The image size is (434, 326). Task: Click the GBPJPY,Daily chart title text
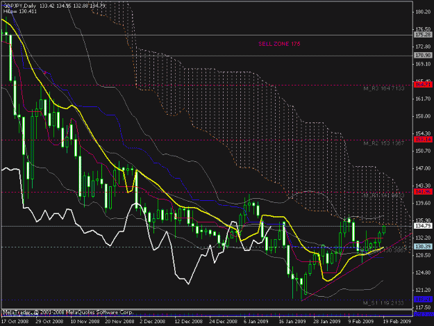pos(19,6)
